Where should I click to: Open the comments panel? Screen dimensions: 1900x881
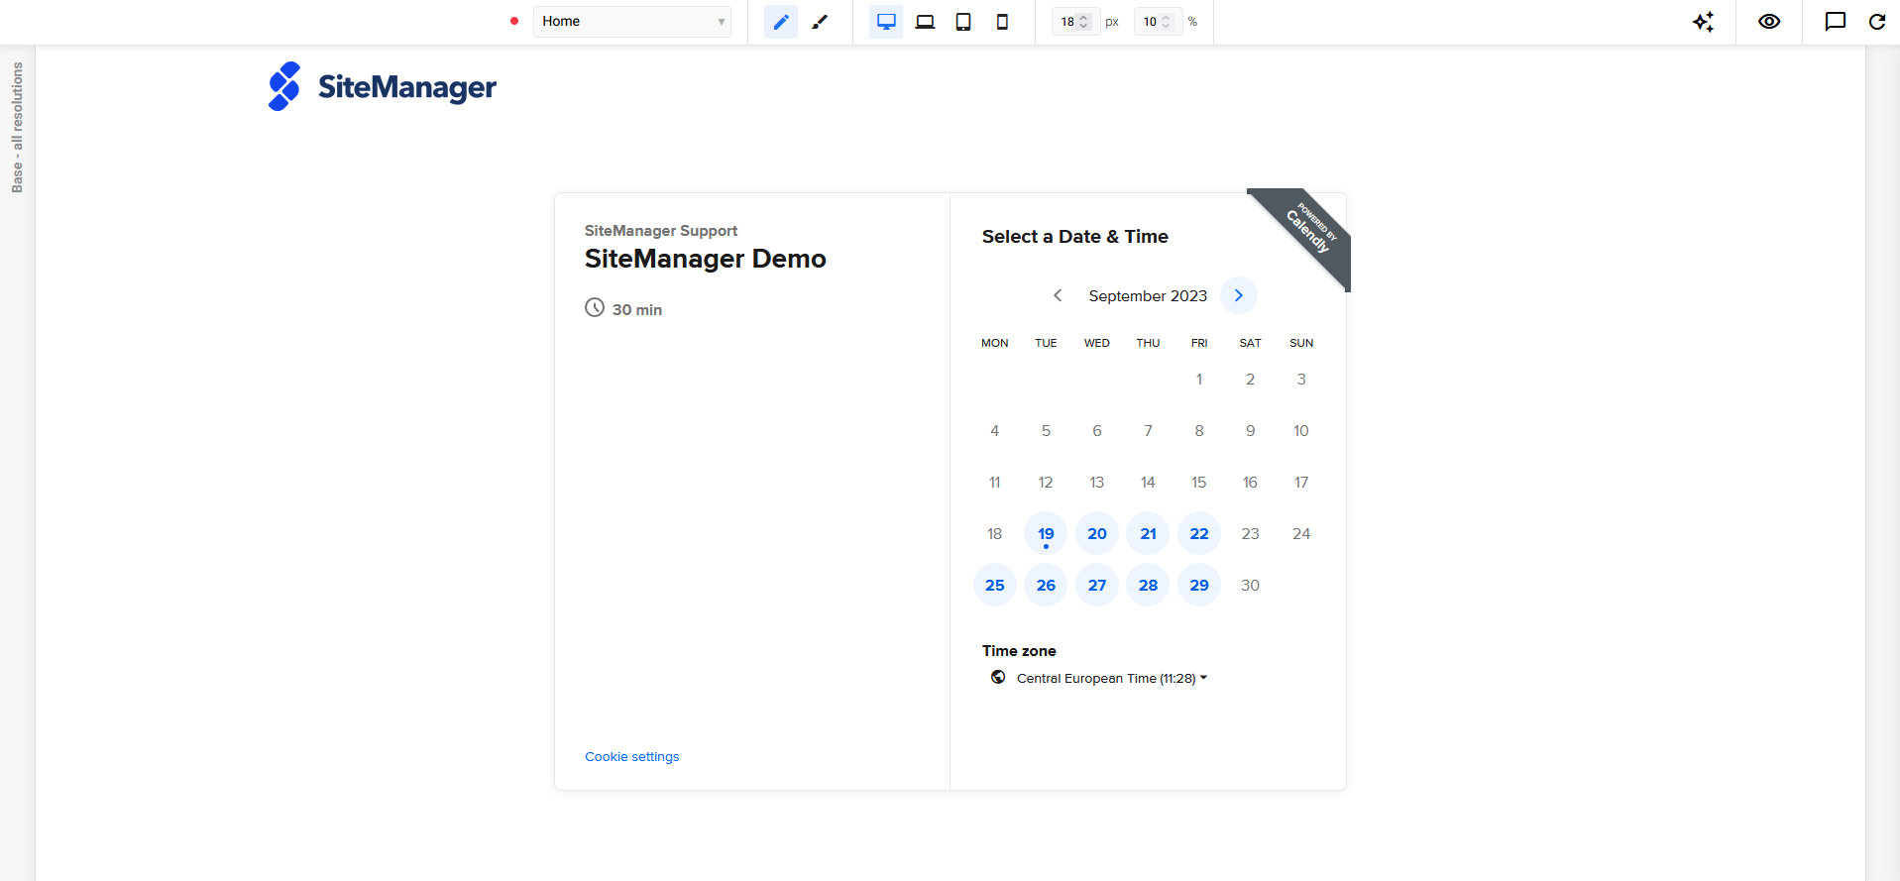coord(1836,22)
